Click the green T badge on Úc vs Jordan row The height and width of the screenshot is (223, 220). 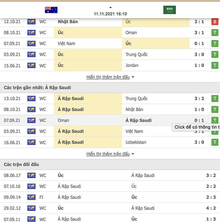pos(214,66)
